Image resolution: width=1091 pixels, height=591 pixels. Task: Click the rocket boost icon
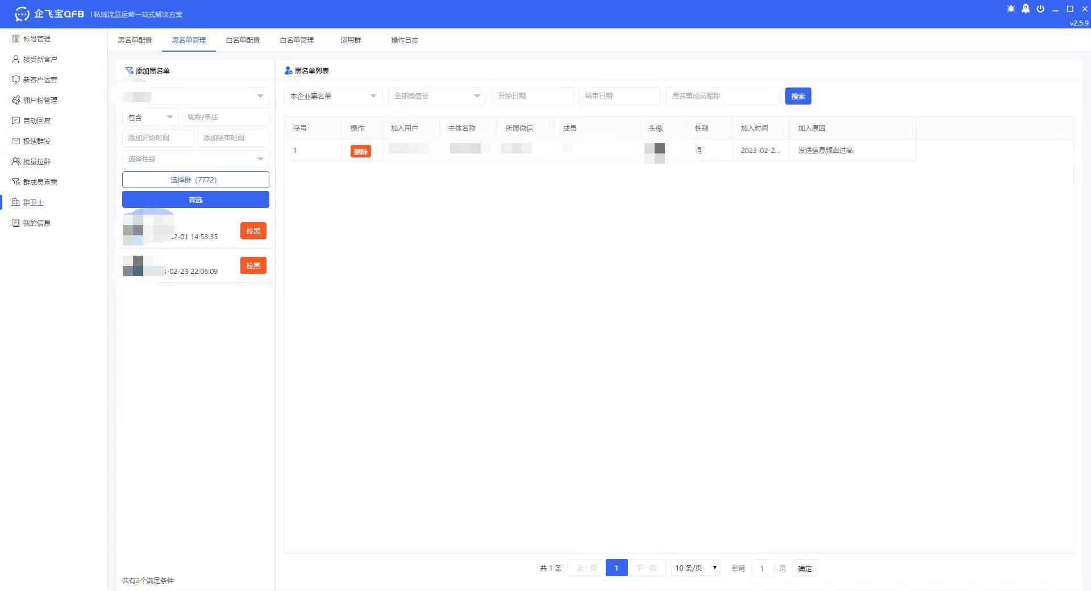pyautogui.click(x=1025, y=9)
